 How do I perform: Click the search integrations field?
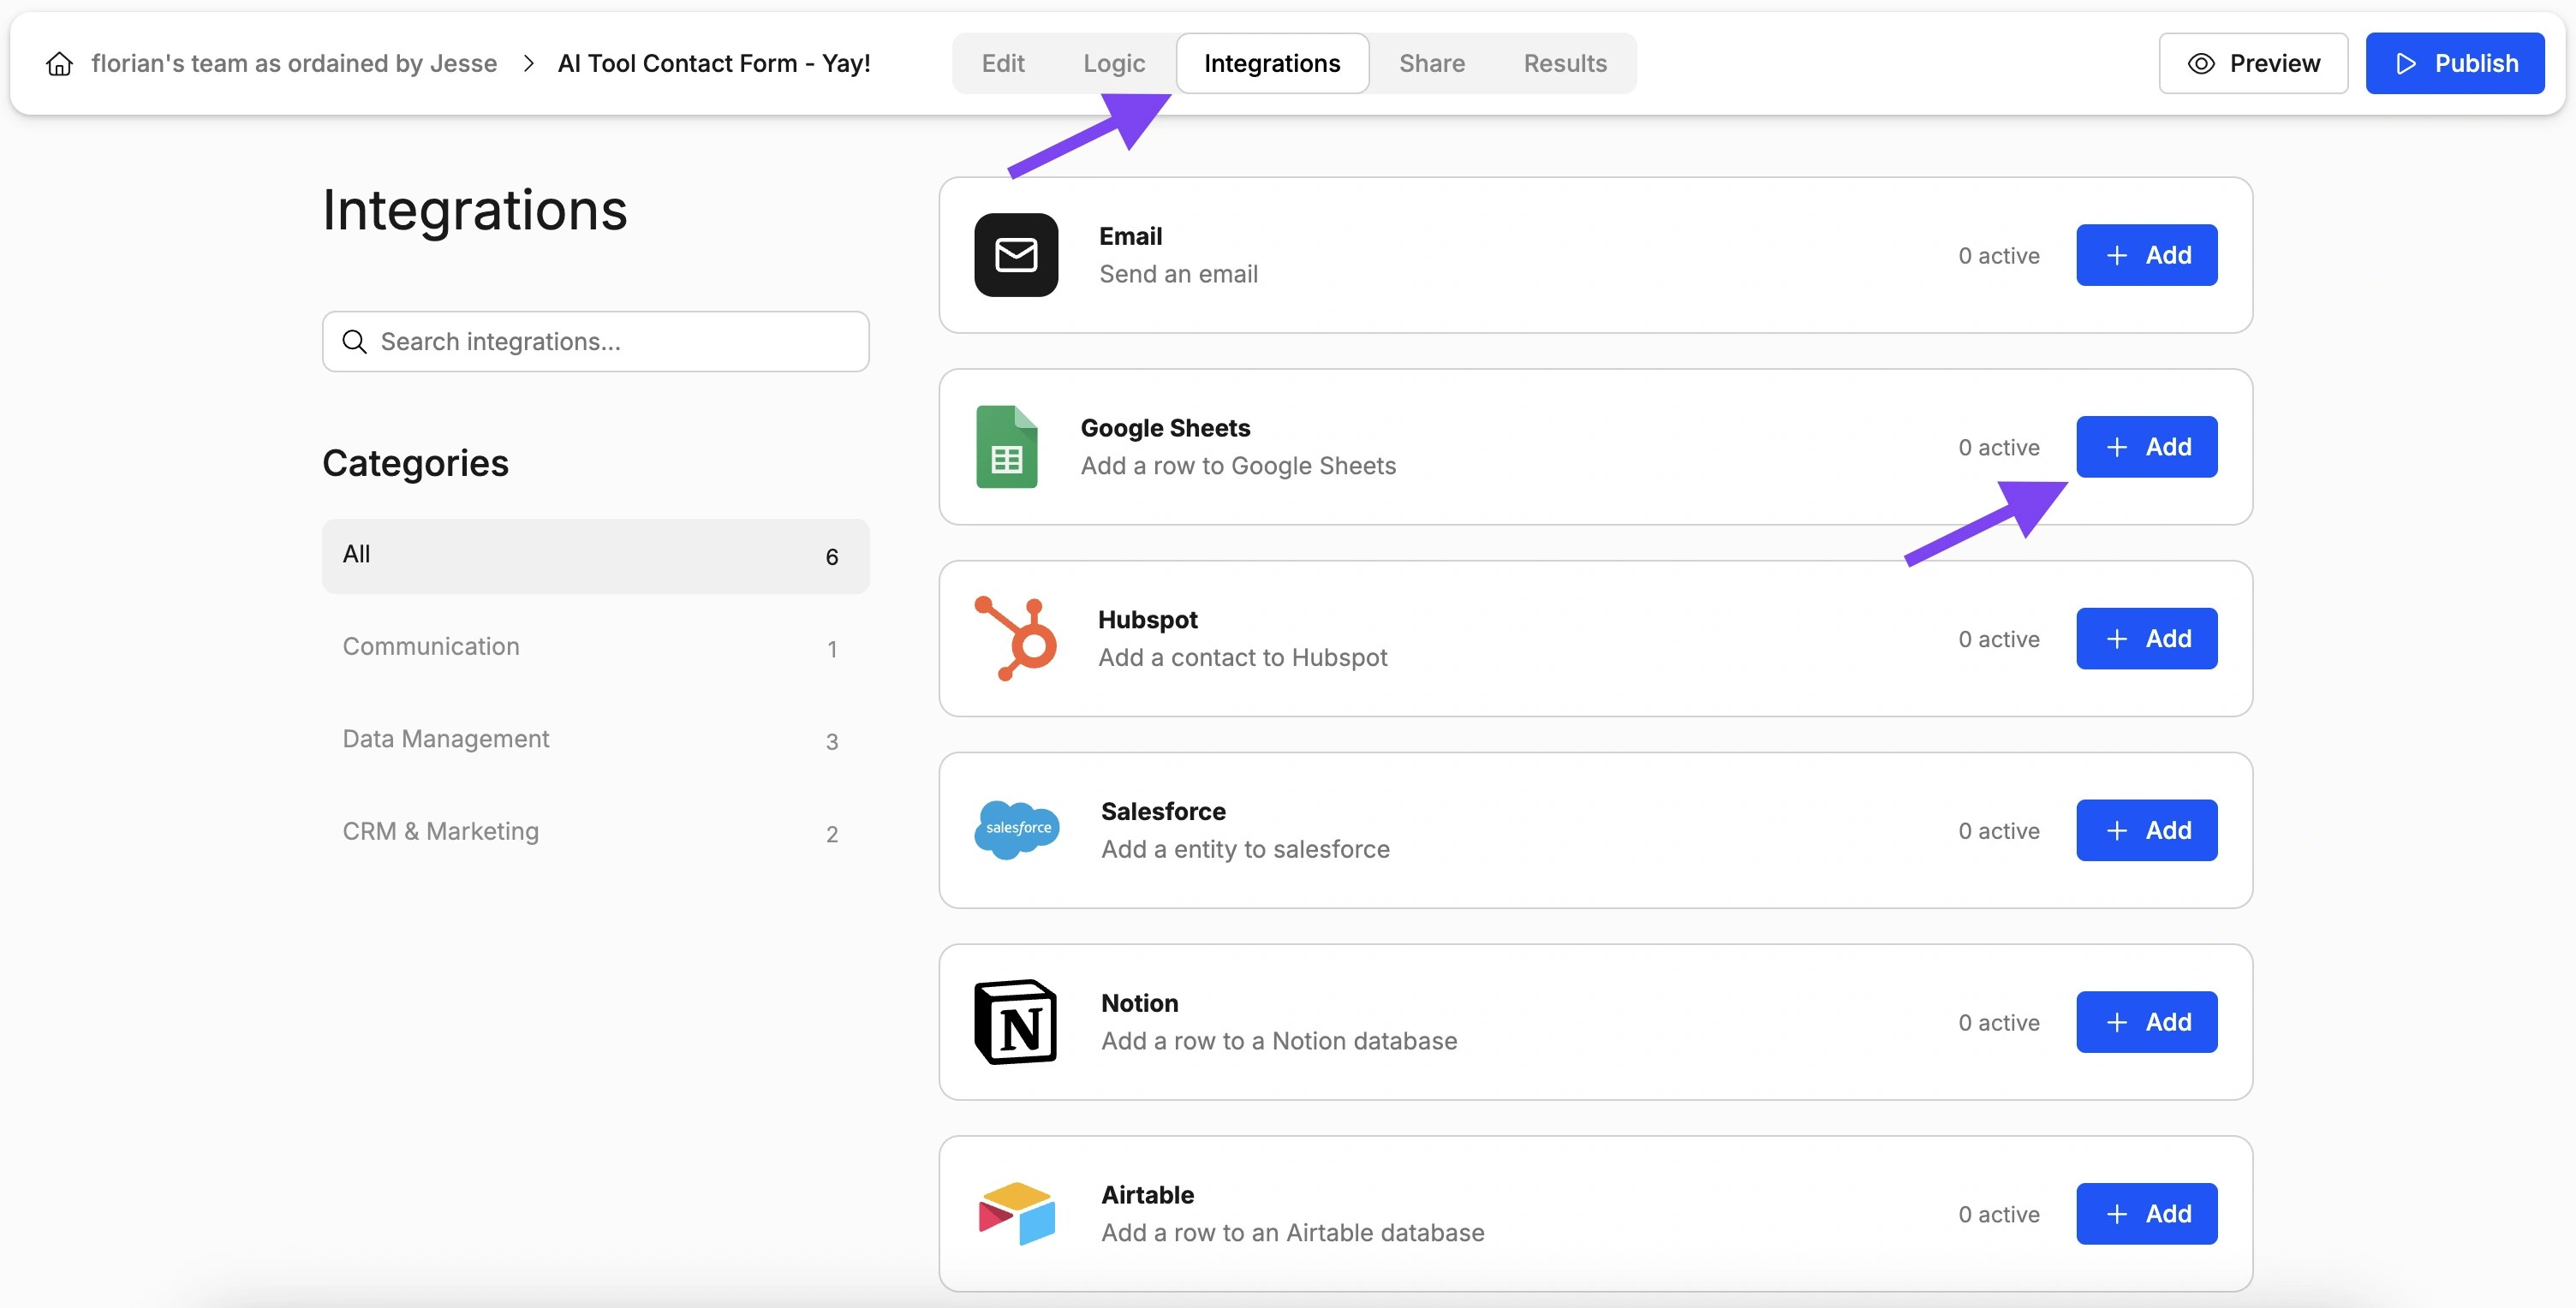point(595,342)
